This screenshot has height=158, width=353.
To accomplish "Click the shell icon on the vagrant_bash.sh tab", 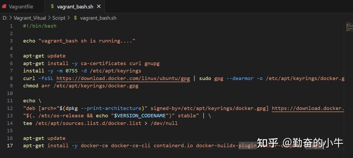I will [53, 7].
